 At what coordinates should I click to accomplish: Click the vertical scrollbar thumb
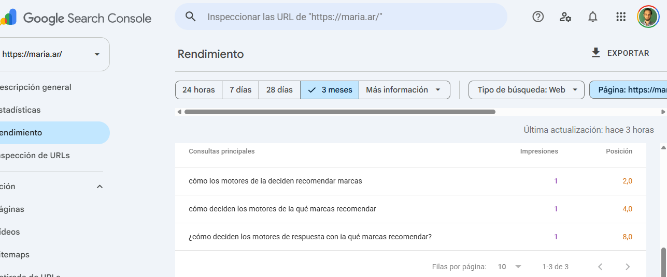[x=663, y=263]
